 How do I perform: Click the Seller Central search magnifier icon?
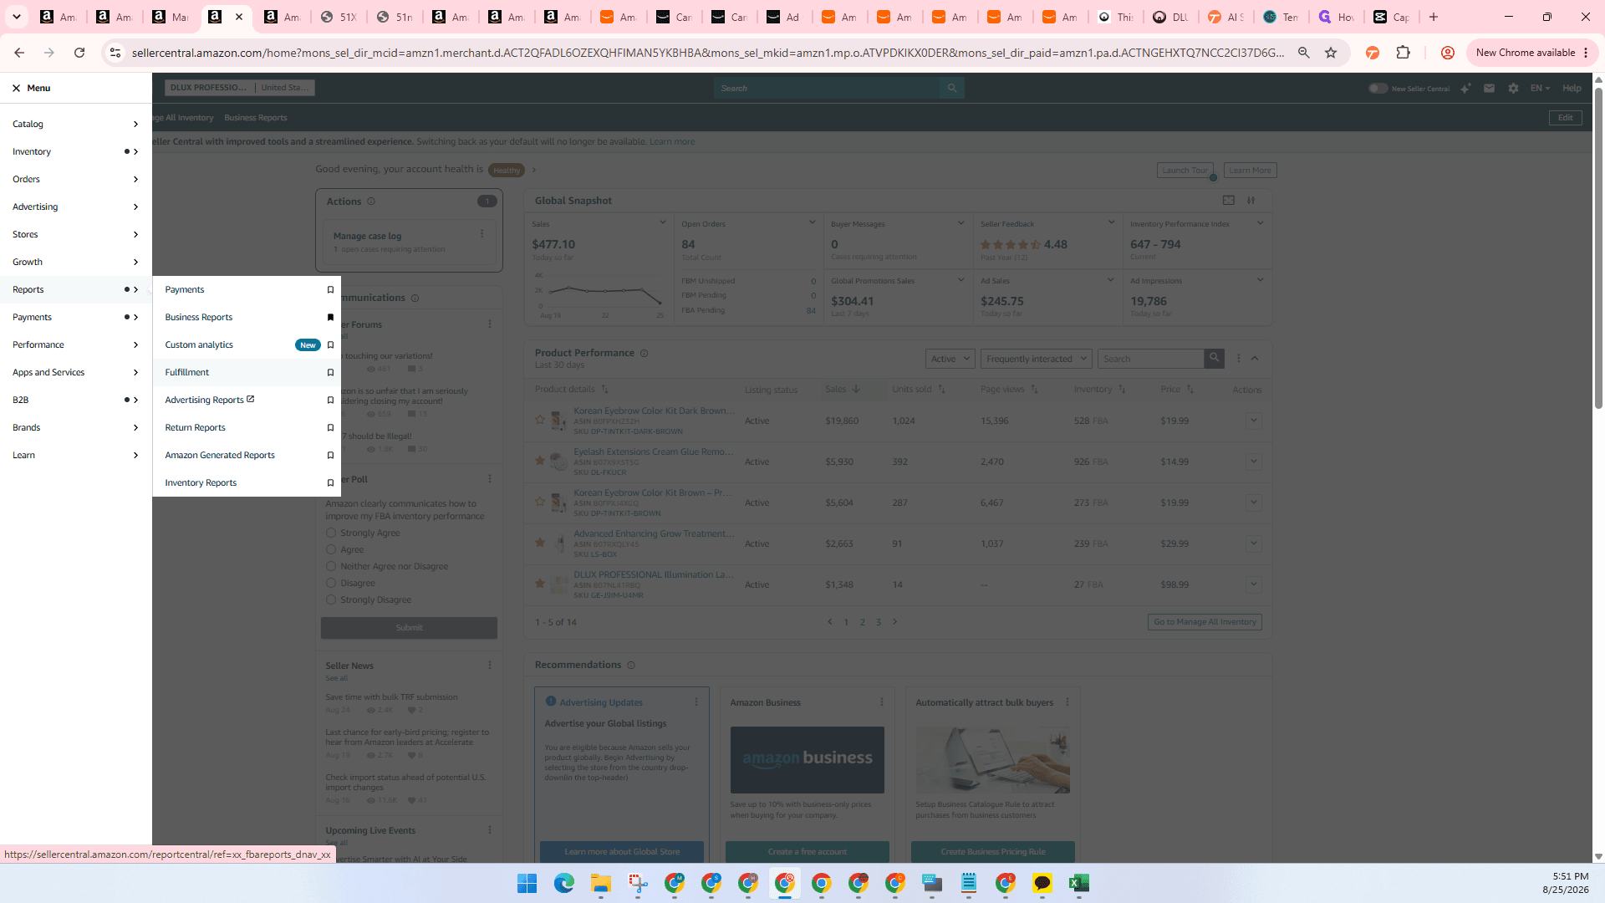(x=951, y=88)
